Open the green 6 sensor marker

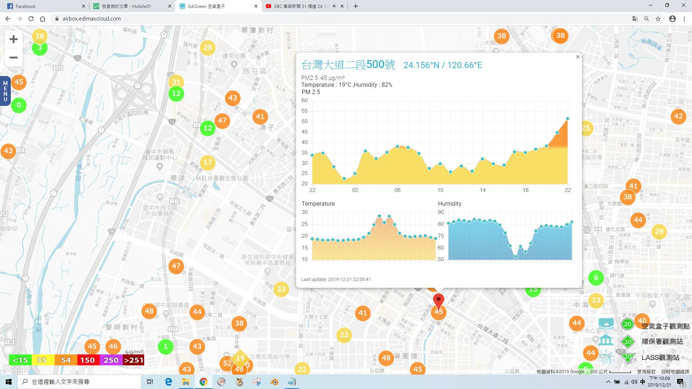coord(596,278)
